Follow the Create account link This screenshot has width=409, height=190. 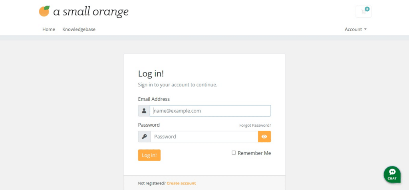point(181,183)
